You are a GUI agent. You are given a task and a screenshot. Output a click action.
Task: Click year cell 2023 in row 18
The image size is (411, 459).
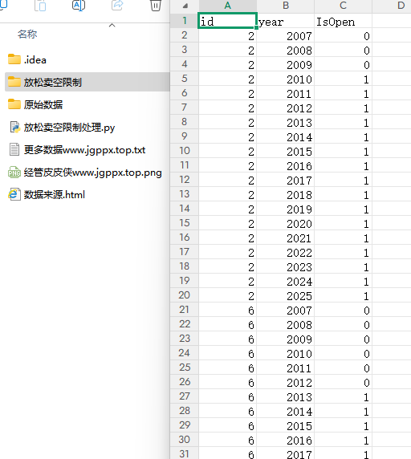[286, 267]
